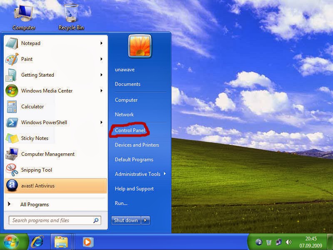Click the search magnifier icon
The height and width of the screenshot is (250, 333).
96,220
